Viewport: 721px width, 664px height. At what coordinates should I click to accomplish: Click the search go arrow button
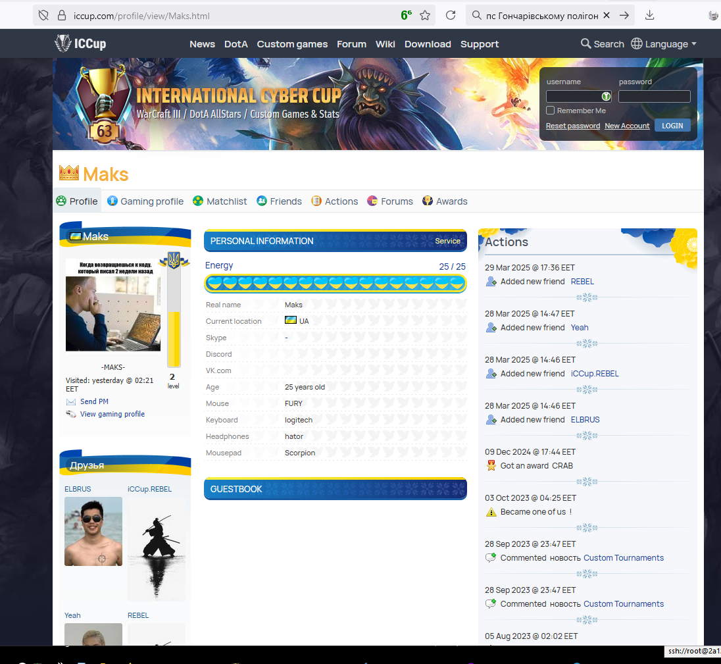coord(624,15)
